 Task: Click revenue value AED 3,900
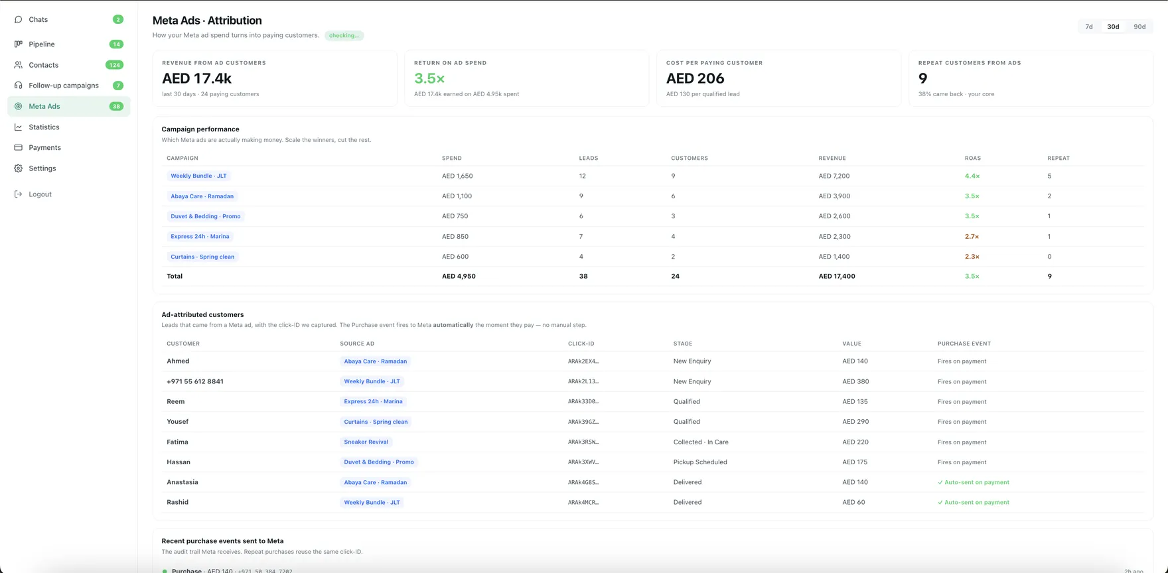pyautogui.click(x=834, y=196)
